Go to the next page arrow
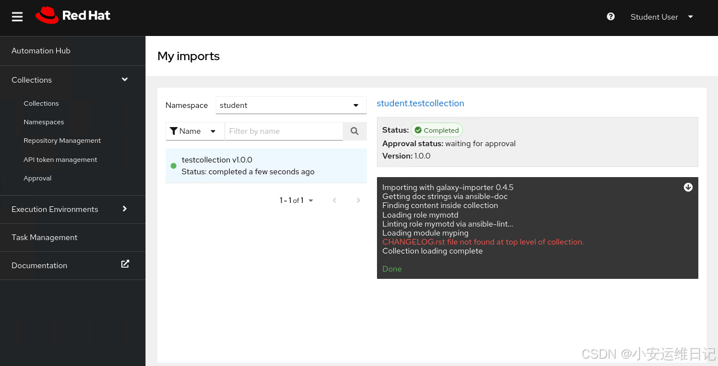This screenshot has height=366, width=718. 358,200
